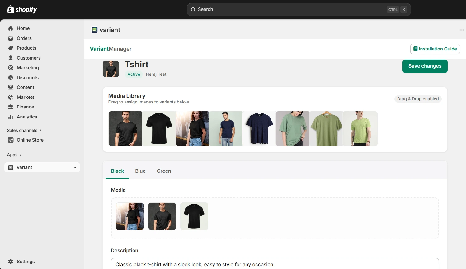Click the Shopify logo icon

[x=11, y=9]
